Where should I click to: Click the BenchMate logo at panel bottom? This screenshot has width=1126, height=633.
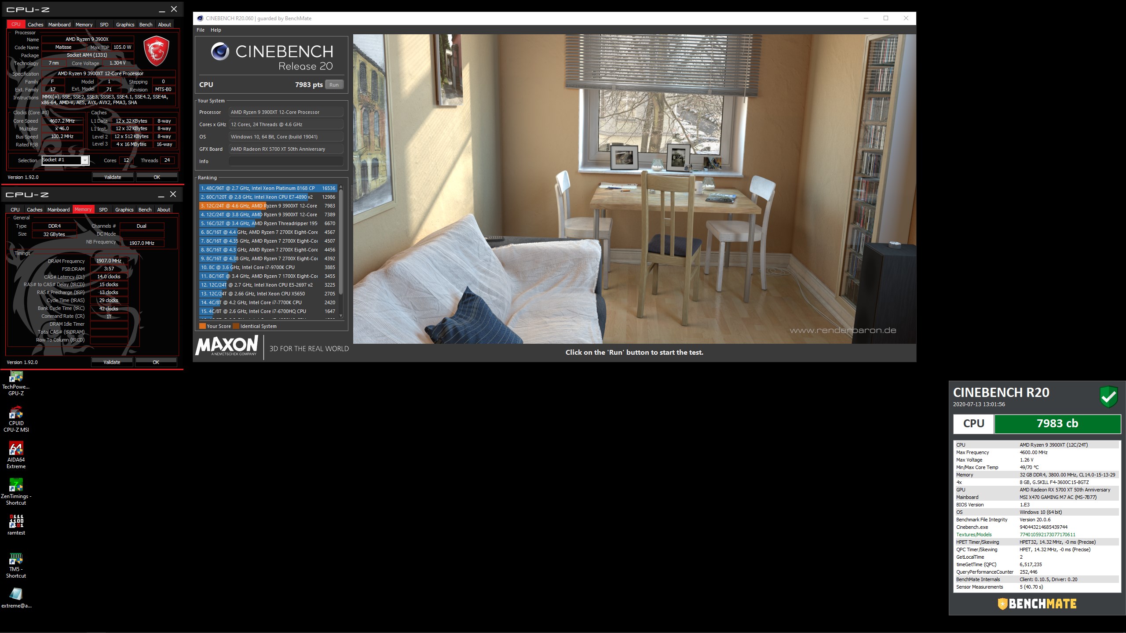(x=1037, y=604)
